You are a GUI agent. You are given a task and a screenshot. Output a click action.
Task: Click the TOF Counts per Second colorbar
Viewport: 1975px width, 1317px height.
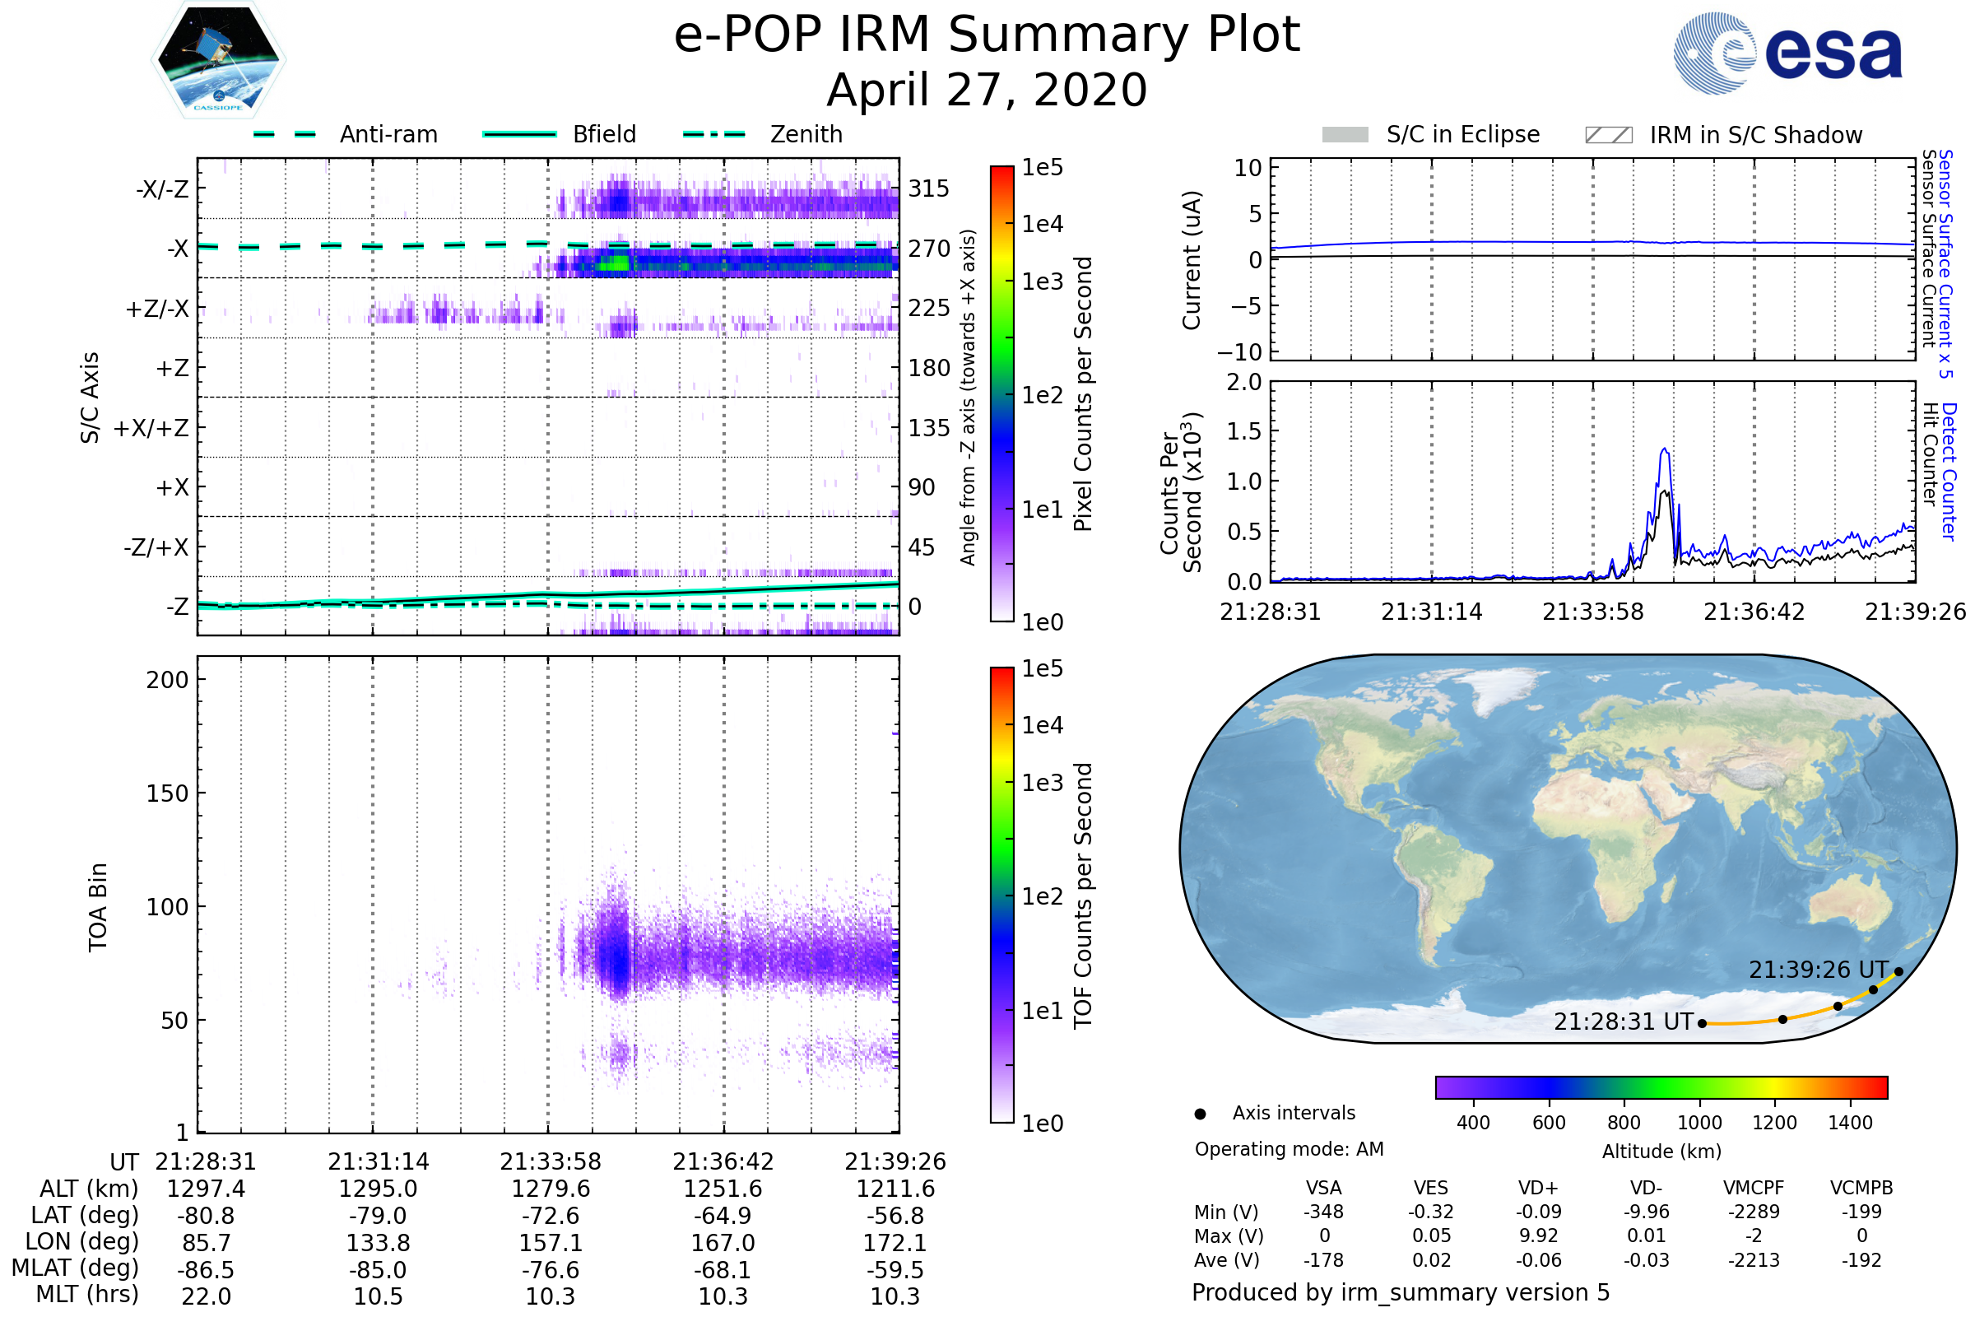(x=1001, y=896)
